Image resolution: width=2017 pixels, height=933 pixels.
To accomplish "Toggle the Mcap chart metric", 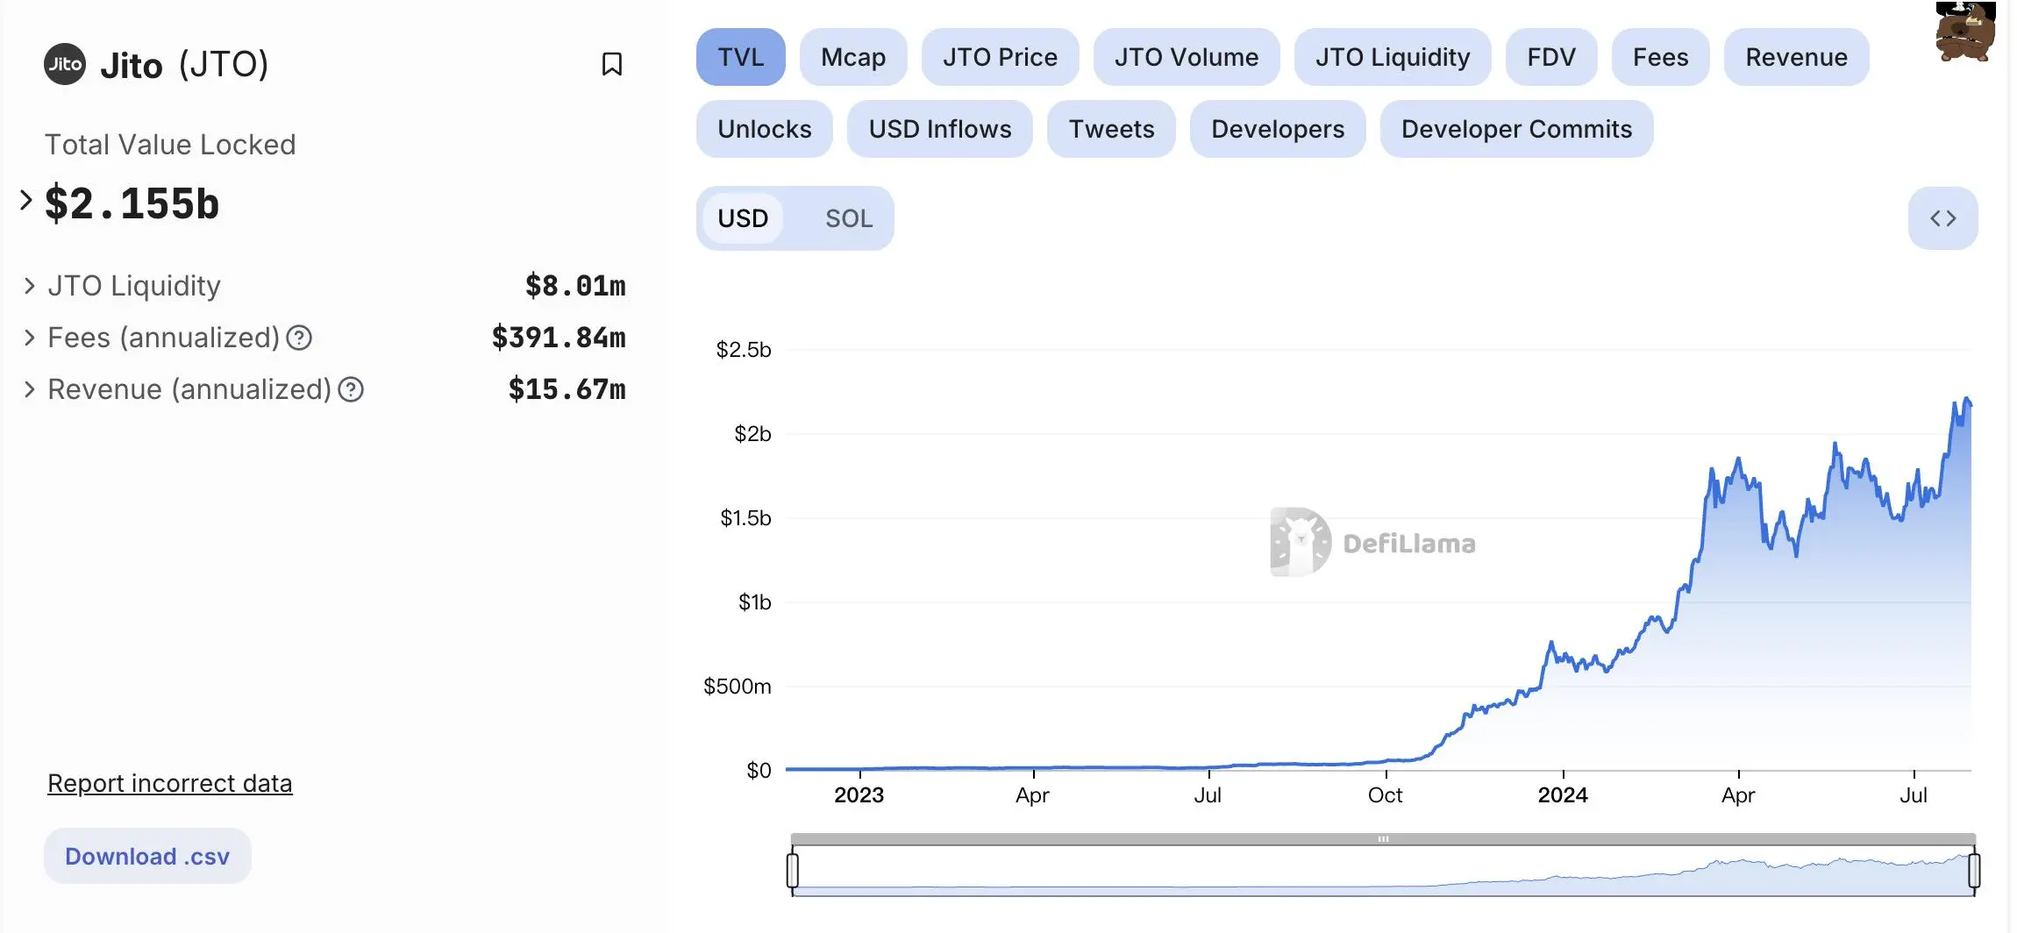I will 852,57.
